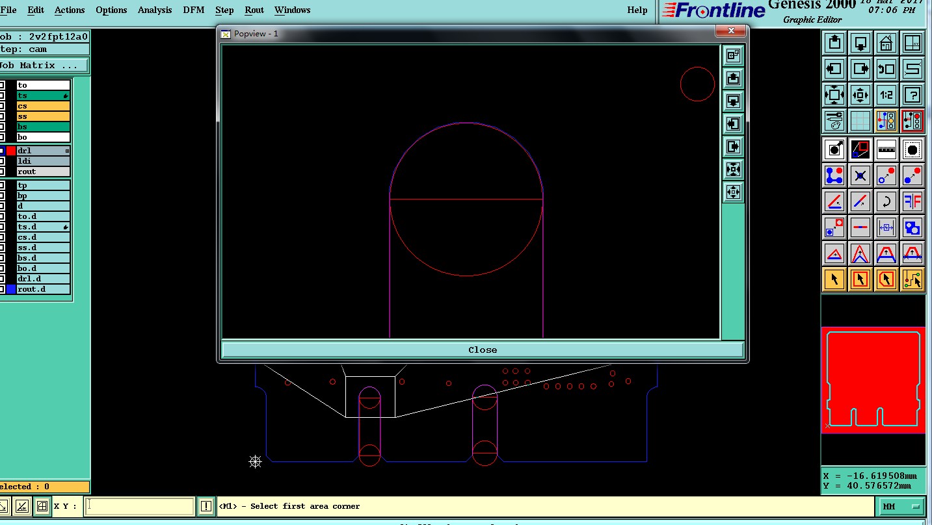Click the previous view undo-zoom icon
The height and width of the screenshot is (525, 932).
886,69
